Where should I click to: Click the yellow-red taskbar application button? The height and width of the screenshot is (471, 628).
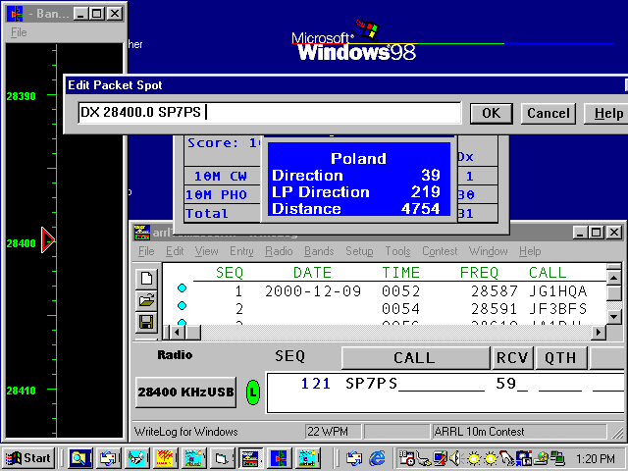coord(165,458)
